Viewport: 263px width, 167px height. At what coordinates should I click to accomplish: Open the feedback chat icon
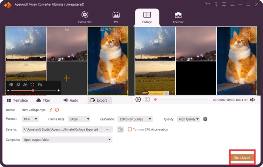224,4
